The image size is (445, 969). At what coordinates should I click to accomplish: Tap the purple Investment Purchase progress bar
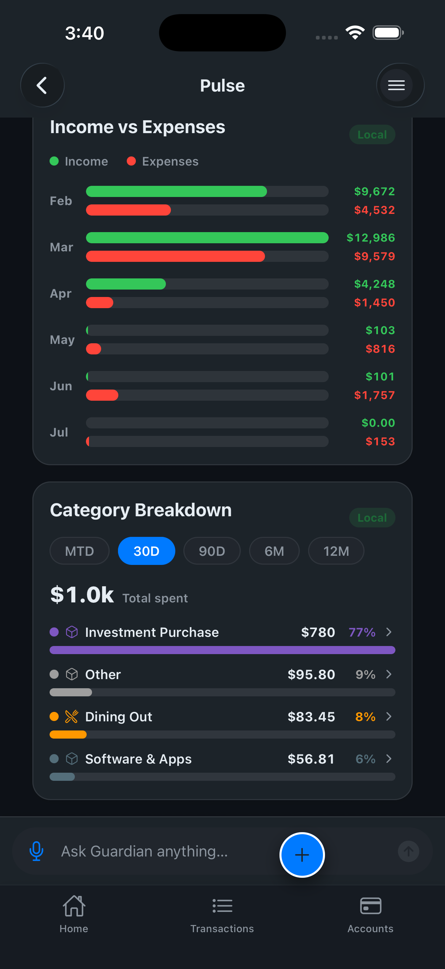(x=222, y=650)
